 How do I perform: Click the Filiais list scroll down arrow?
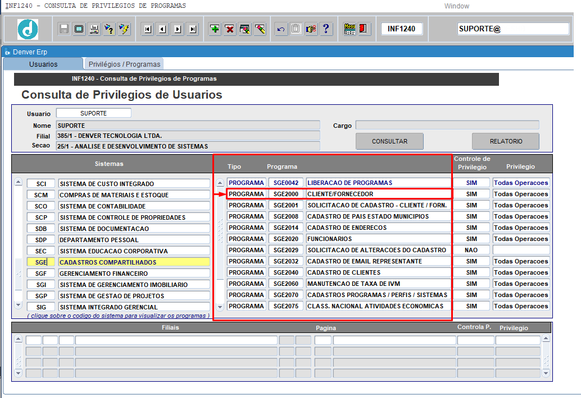click(x=18, y=373)
